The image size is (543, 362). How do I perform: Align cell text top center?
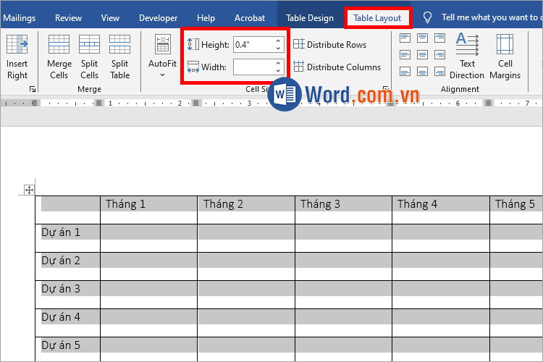[x=422, y=38]
